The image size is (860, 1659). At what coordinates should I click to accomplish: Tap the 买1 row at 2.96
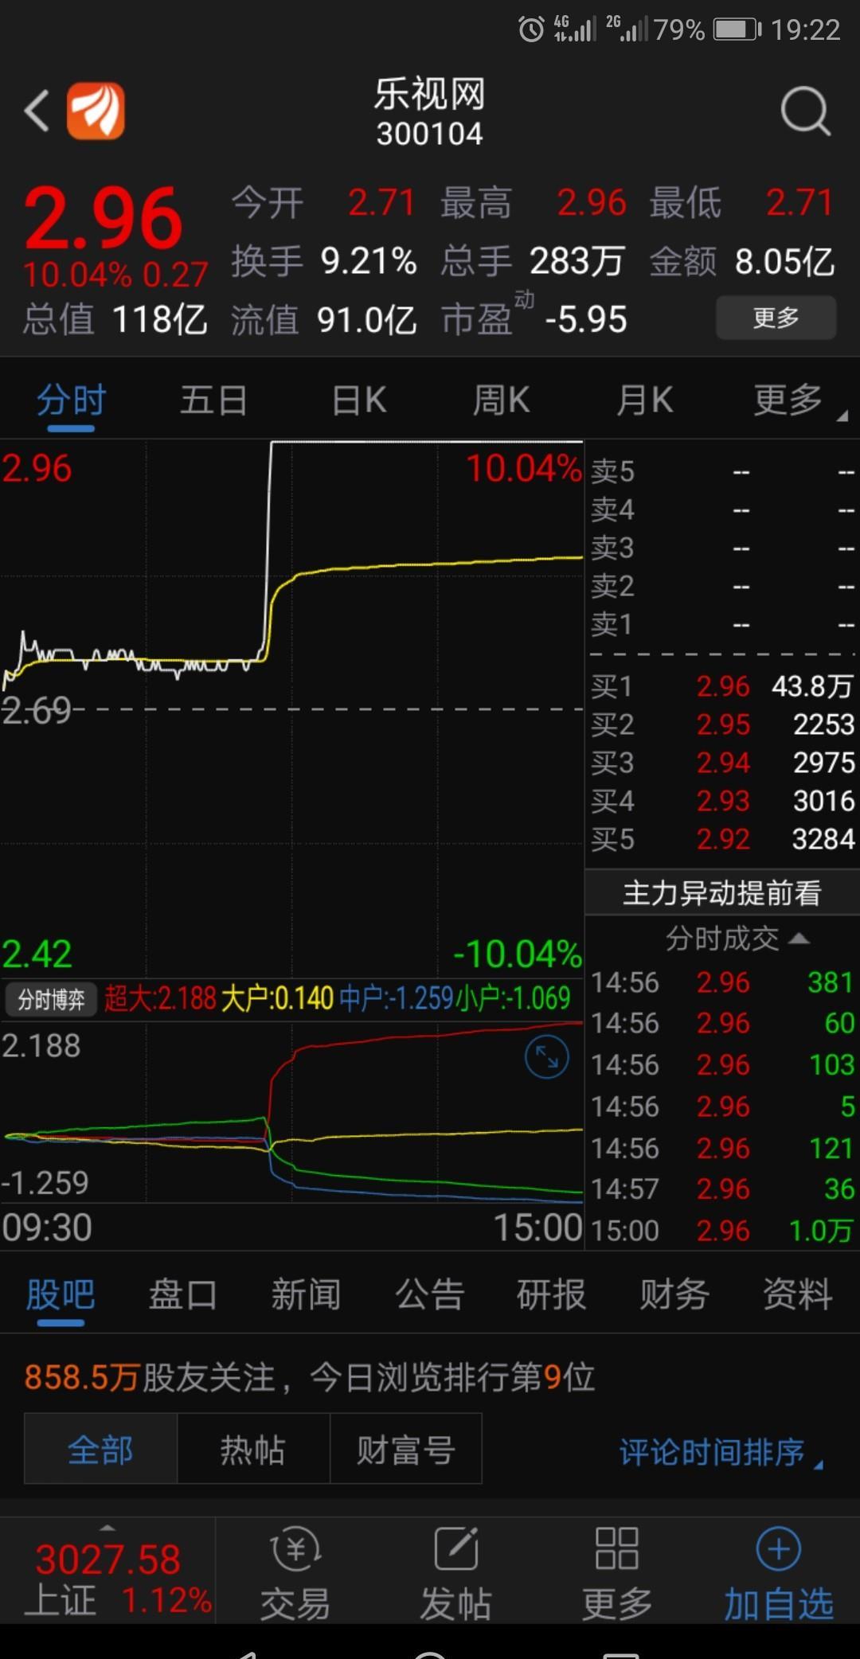(722, 686)
